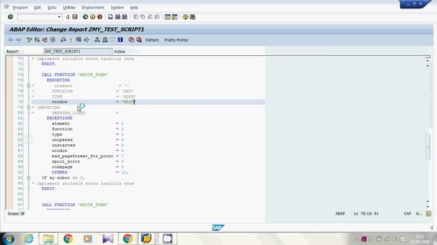Click the Pretty Printer button
437x245 pixels.
176,40
